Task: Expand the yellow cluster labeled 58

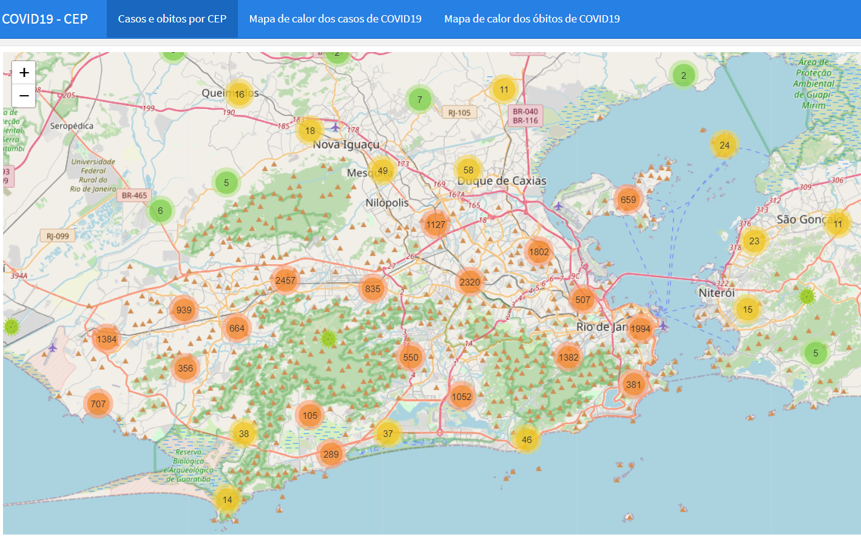Action: pyautogui.click(x=468, y=170)
